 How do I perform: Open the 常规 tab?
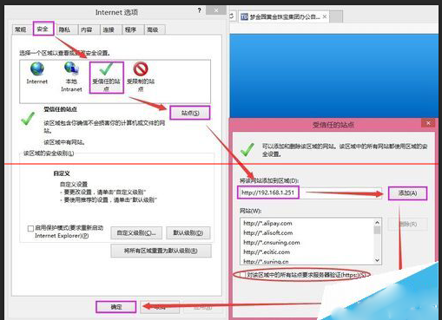[21, 29]
